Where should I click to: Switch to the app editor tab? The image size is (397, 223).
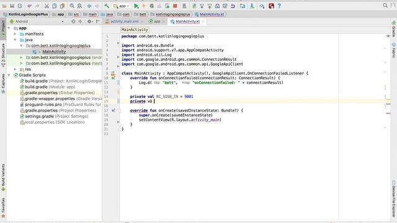point(157,22)
